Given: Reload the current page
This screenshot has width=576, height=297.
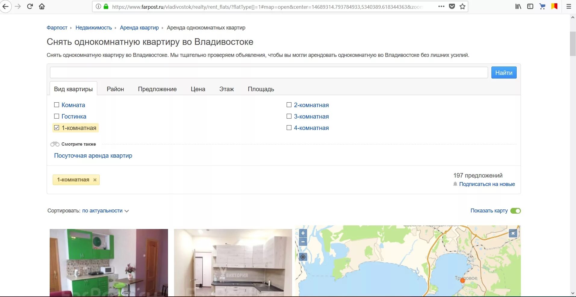Looking at the screenshot, I should point(30,6).
